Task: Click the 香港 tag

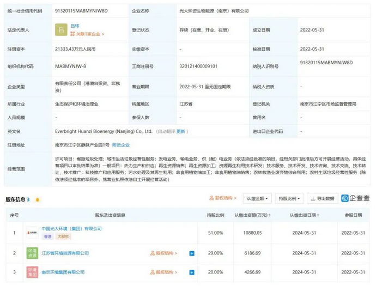Action: [x=47, y=236]
